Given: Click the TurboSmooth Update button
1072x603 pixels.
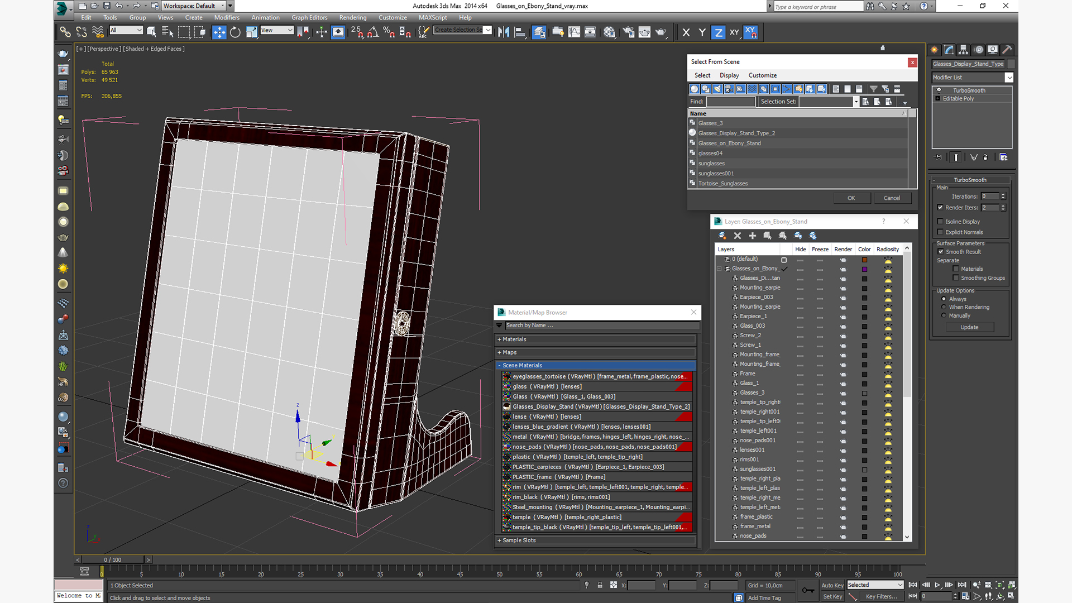Looking at the screenshot, I should 969,327.
